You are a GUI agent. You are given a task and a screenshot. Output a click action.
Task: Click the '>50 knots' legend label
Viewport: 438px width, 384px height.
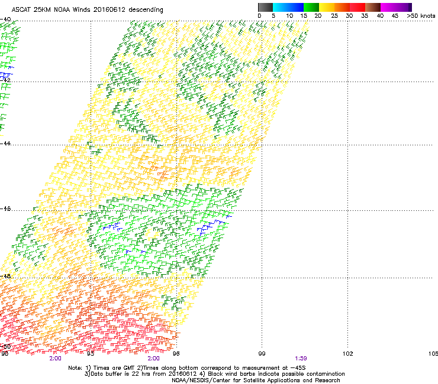[x=421, y=16]
